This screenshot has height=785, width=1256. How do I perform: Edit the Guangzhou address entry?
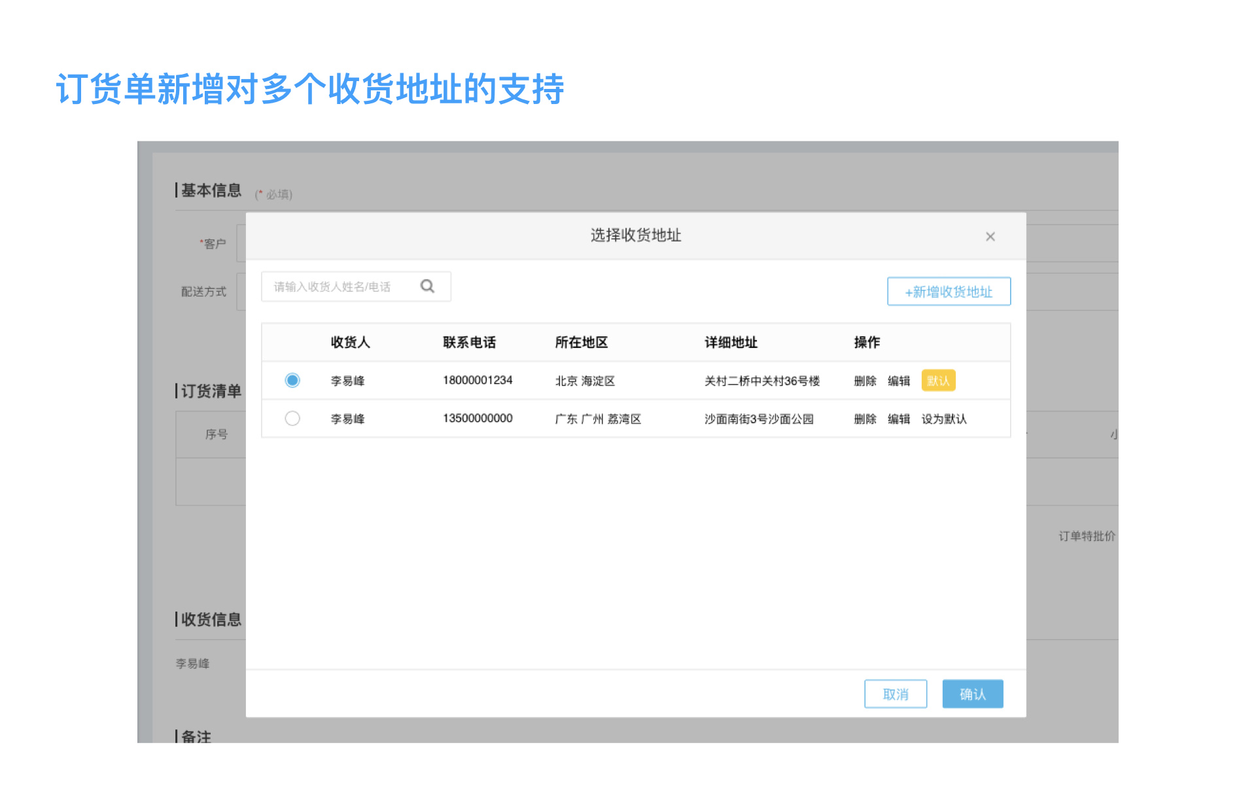(898, 419)
